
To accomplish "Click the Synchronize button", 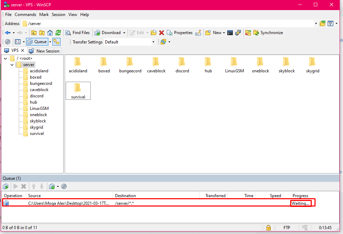I will 268,33.
